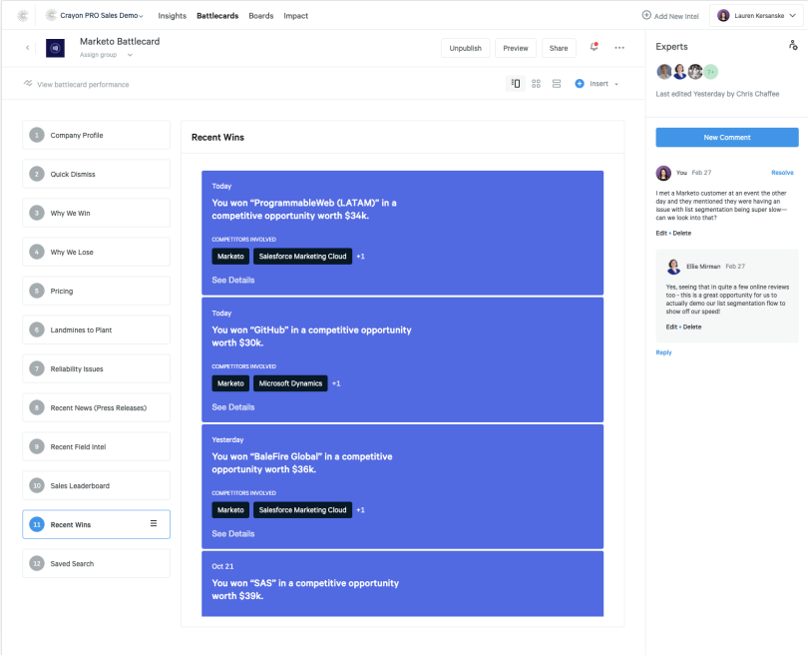Click the battlecard performance chart icon

pos(28,84)
